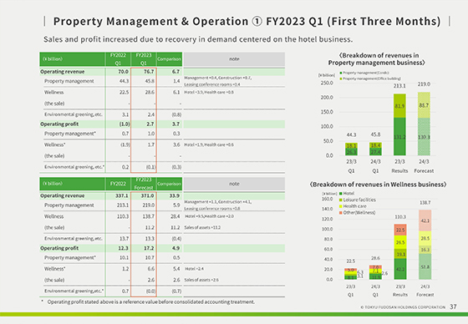The height and width of the screenshot is (324, 468).
Task: Click the page number 37
Action: (453, 306)
